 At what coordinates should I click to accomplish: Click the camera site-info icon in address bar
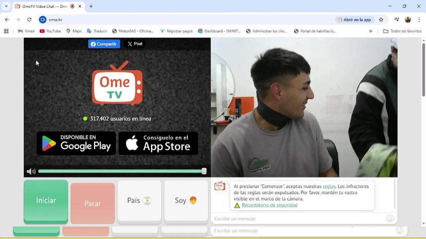click(x=42, y=20)
